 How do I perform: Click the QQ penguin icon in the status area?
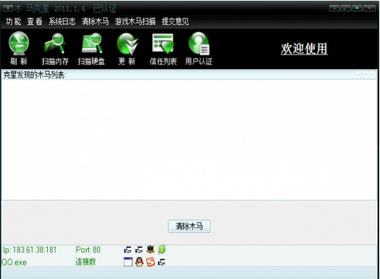pyautogui.click(x=139, y=262)
